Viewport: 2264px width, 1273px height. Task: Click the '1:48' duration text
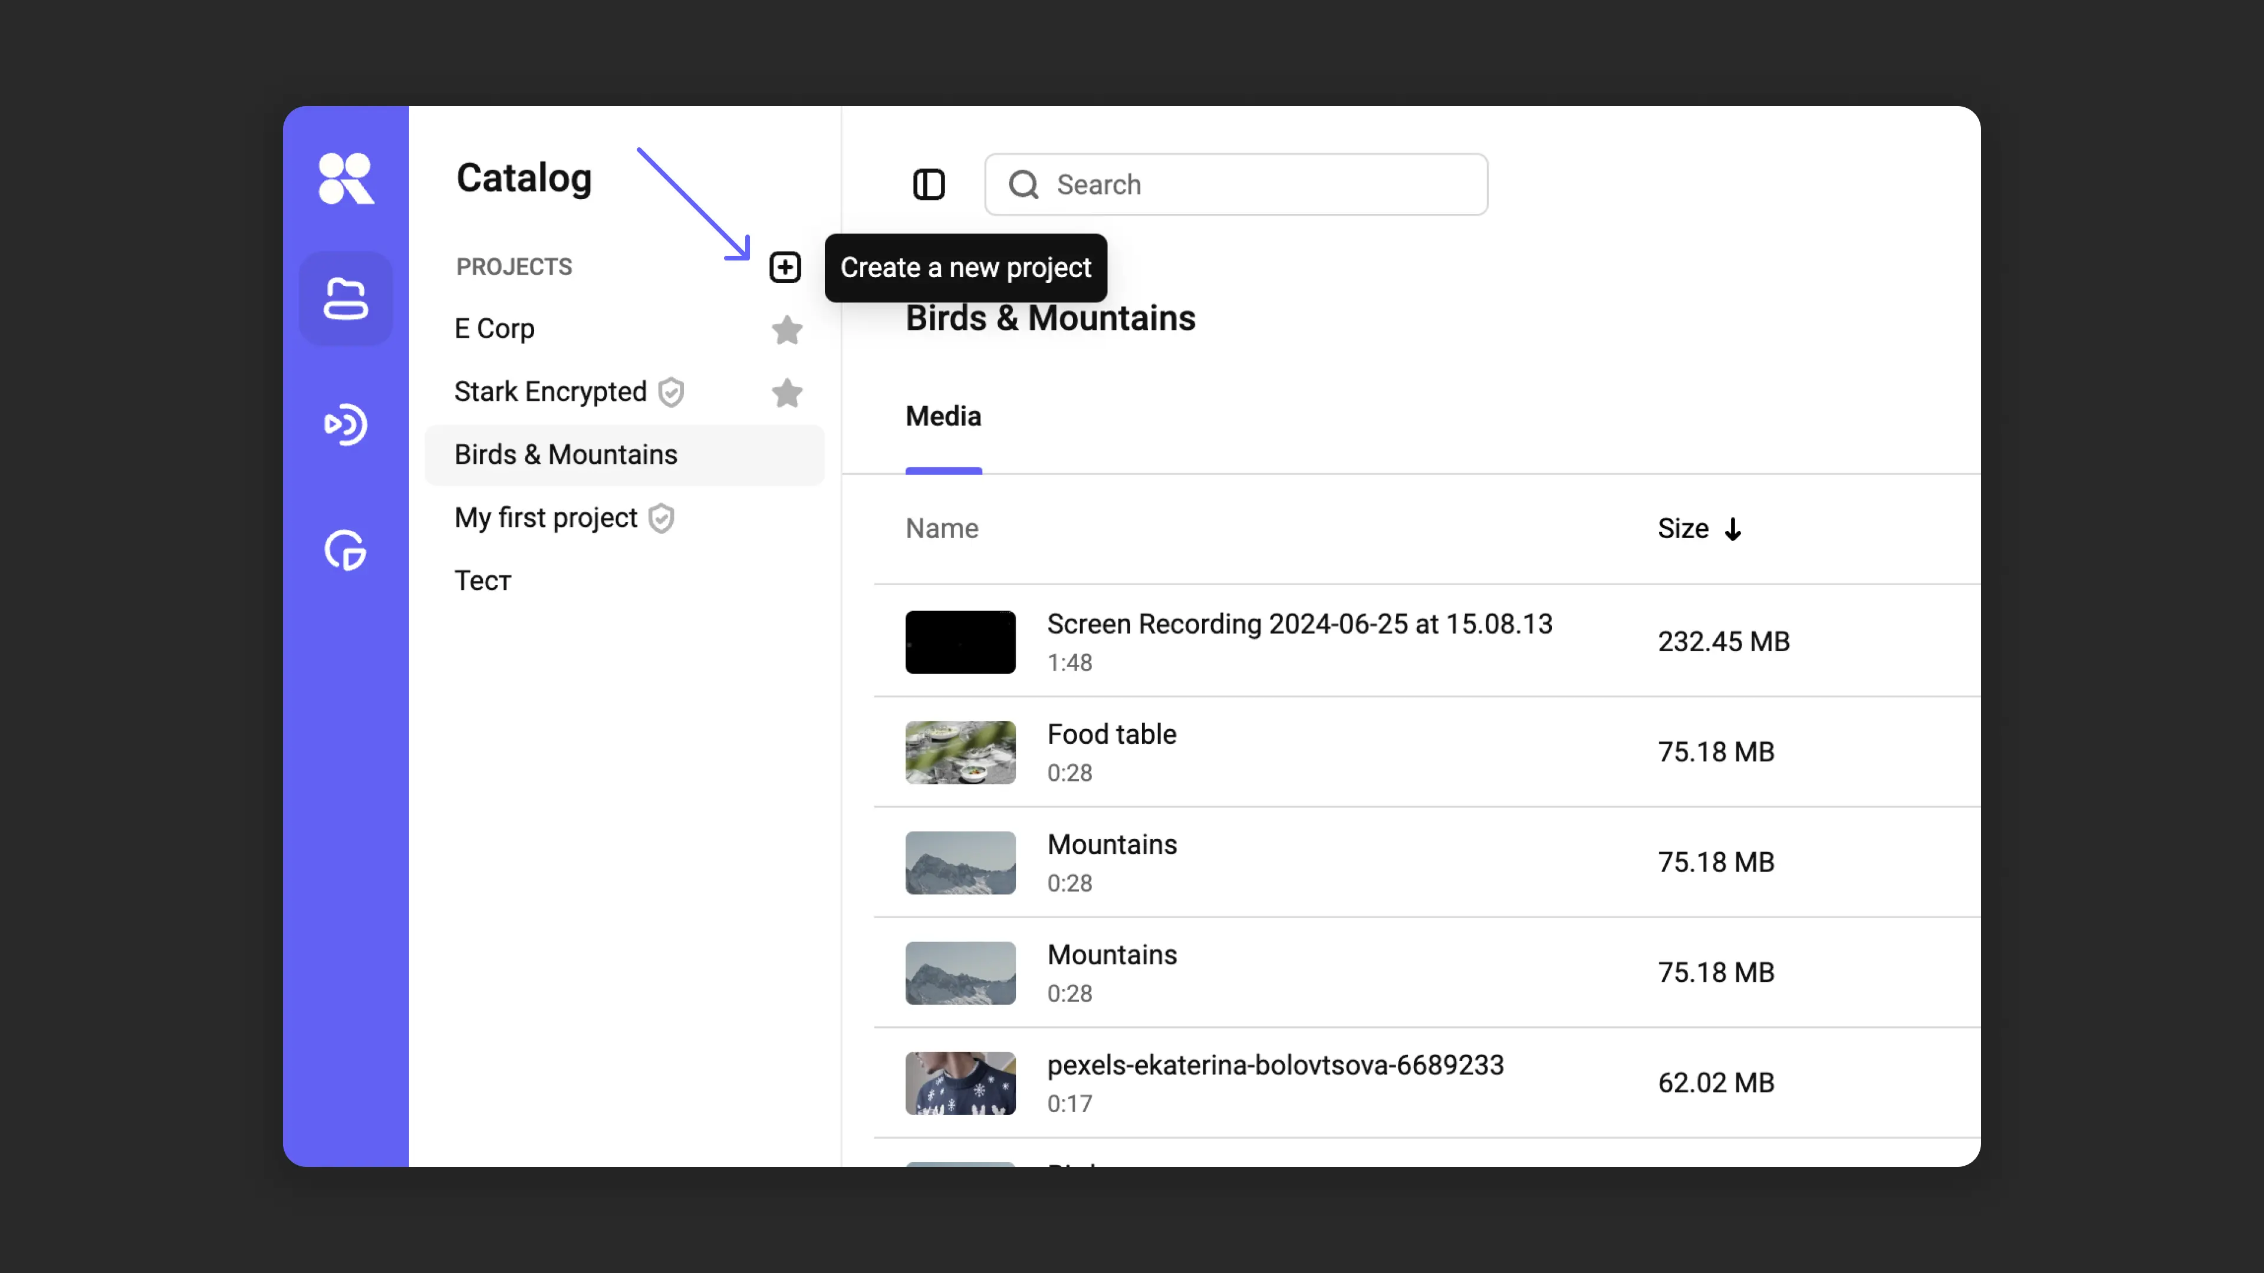[x=1070, y=663]
